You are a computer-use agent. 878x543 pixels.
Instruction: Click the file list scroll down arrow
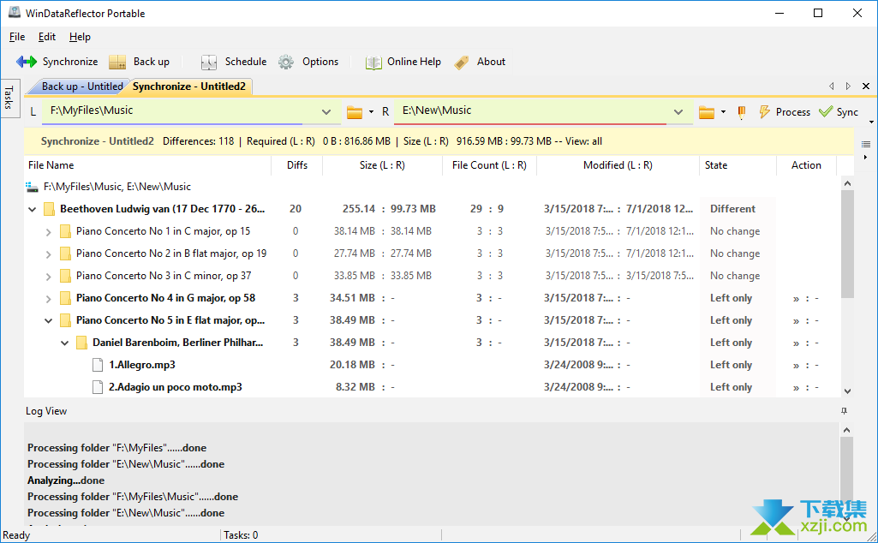847,391
